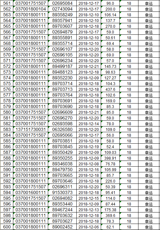Select invoice number 91530373
Screen dimensions: 160x230
coord(62,192)
